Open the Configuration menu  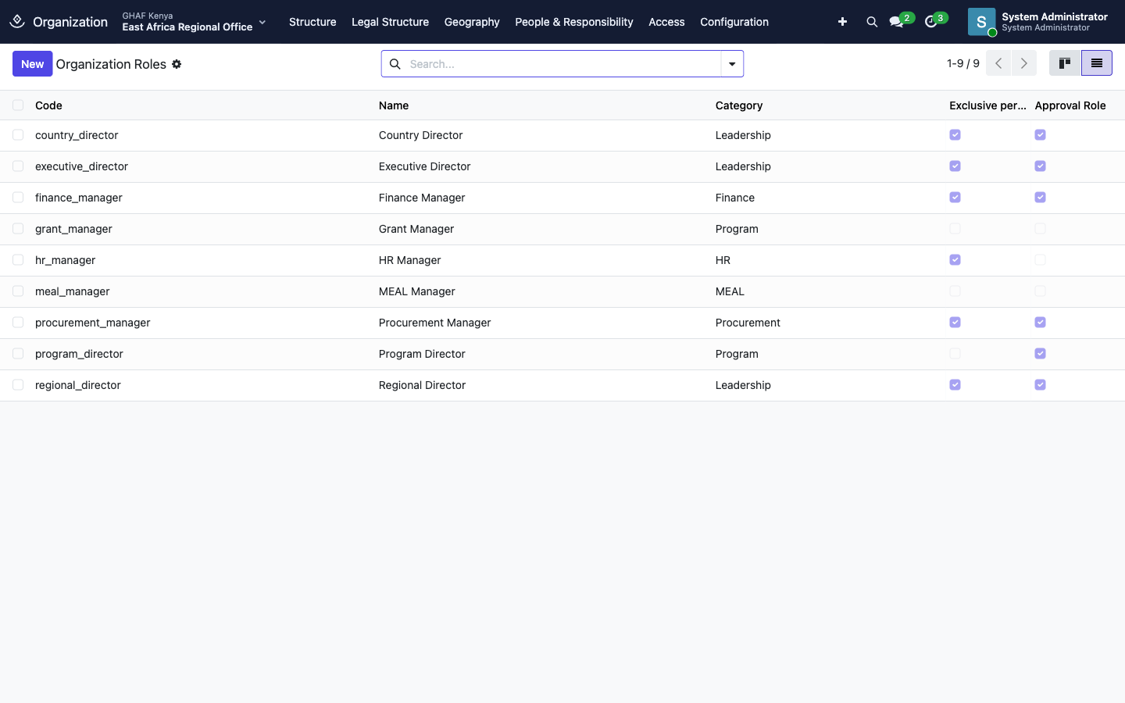tap(734, 22)
